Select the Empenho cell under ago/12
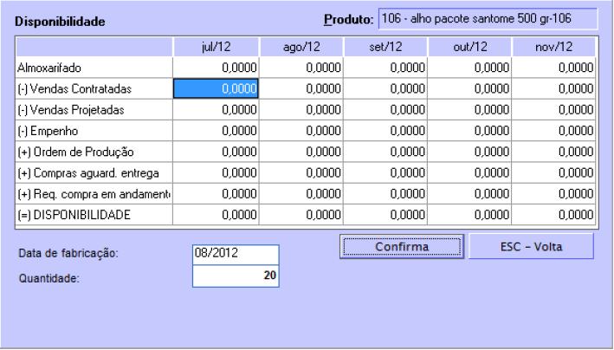This screenshot has width=614, height=350. coord(300,131)
